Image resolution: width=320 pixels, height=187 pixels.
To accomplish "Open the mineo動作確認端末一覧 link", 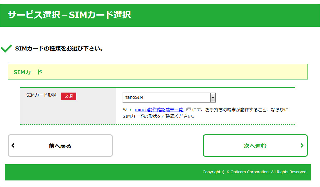I will pyautogui.click(x=159, y=110).
